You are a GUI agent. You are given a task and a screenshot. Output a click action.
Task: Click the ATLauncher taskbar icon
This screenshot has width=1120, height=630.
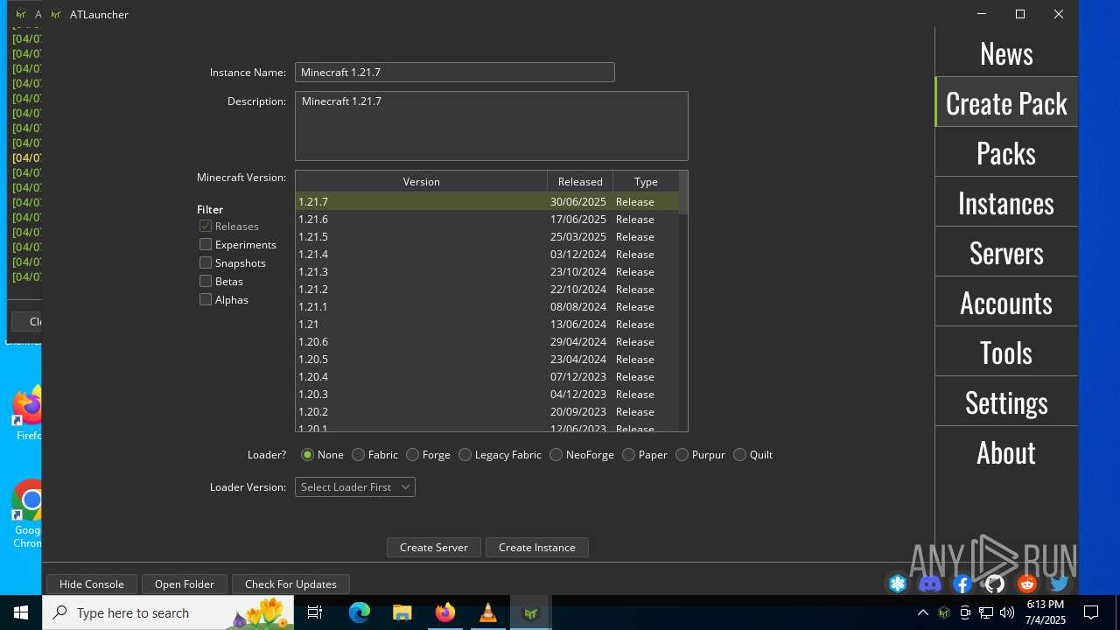pyautogui.click(x=530, y=612)
